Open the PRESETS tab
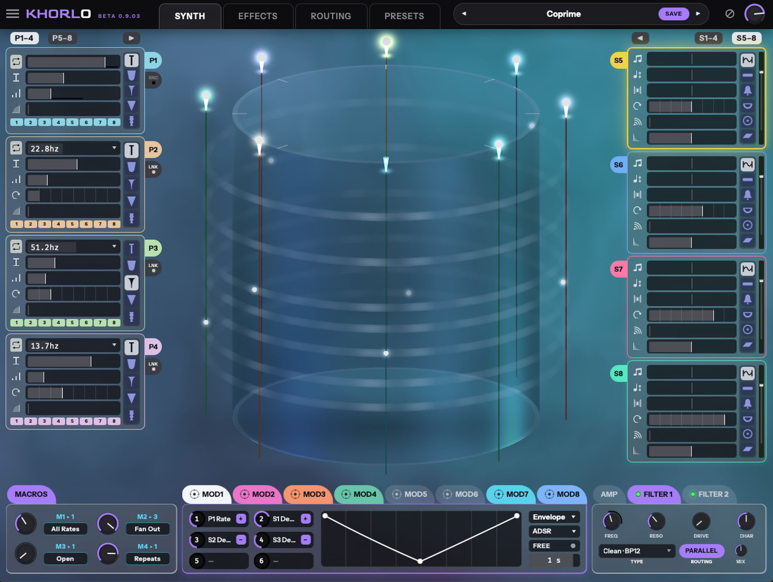The height and width of the screenshot is (582, 773). pos(404,16)
